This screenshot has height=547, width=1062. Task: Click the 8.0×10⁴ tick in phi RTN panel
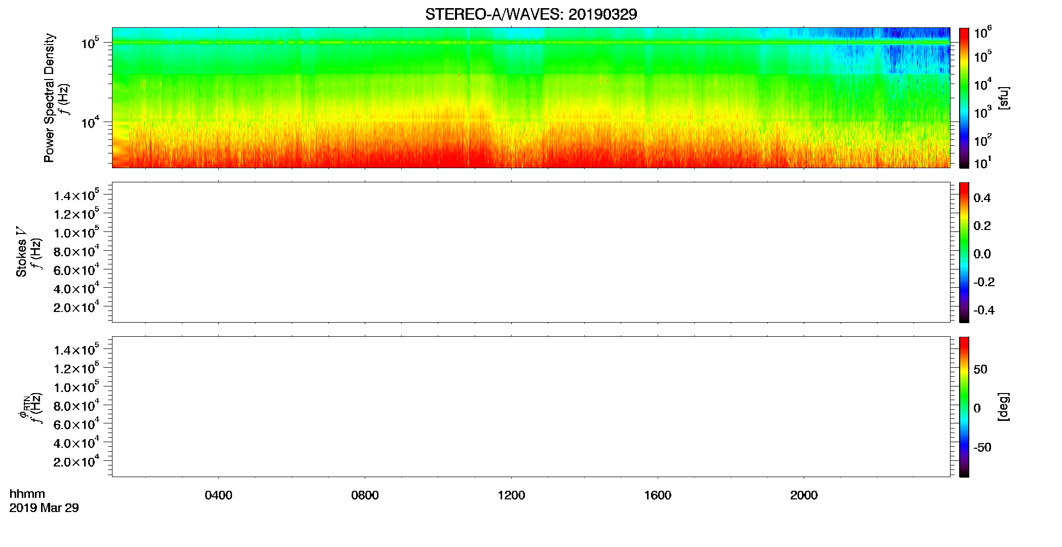(x=77, y=405)
